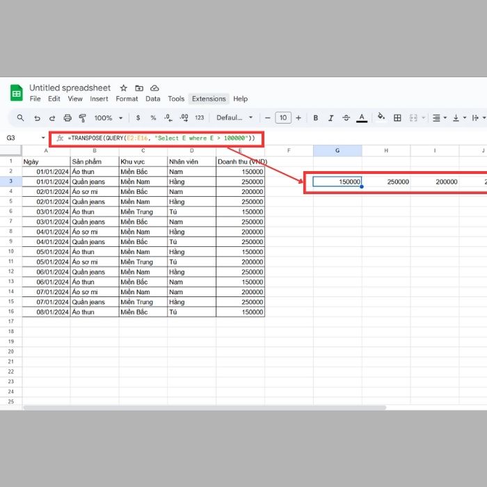Open the Edit menu

(x=54, y=99)
